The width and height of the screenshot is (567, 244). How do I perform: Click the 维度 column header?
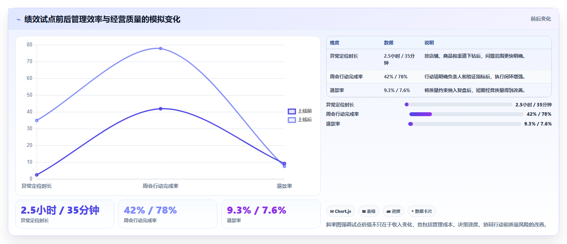click(x=334, y=43)
